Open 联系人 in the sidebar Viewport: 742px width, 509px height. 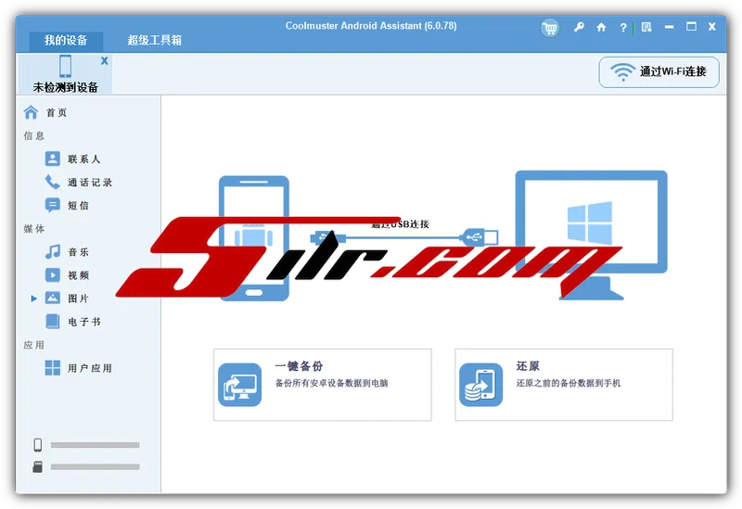pyautogui.click(x=83, y=159)
